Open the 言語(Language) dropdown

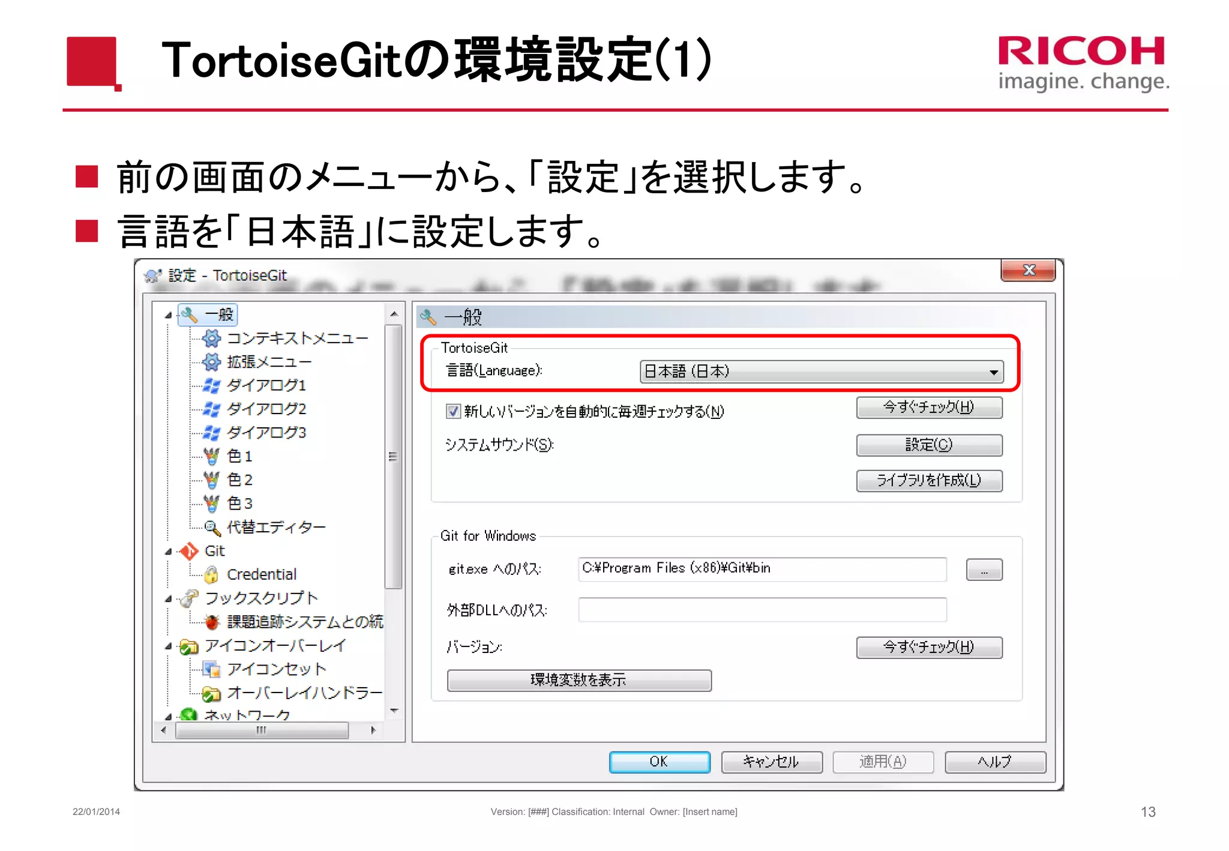click(821, 371)
